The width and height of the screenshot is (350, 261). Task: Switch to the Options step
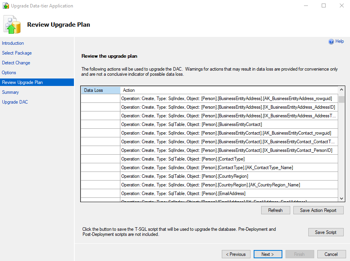[9, 73]
